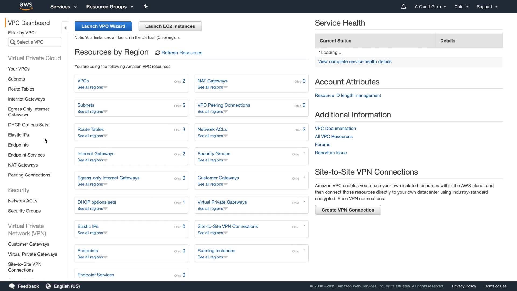Image resolution: width=517 pixels, height=291 pixels.
Task: Open View complete service health details
Action: coord(354,61)
